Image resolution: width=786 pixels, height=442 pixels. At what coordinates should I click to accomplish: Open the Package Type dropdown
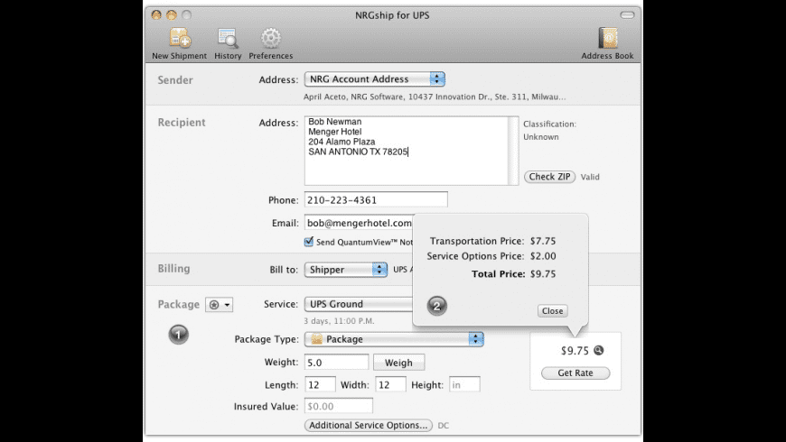pos(394,339)
